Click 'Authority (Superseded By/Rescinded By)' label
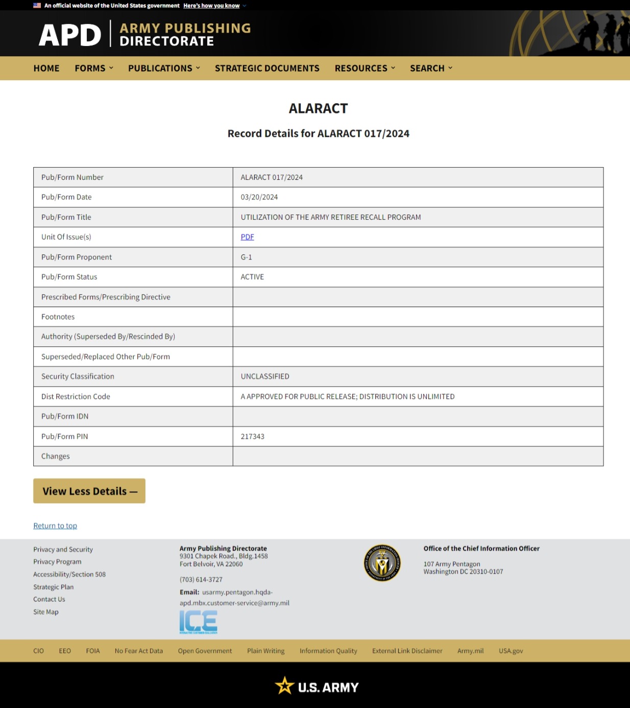Screen dimensions: 630x708 (108, 337)
